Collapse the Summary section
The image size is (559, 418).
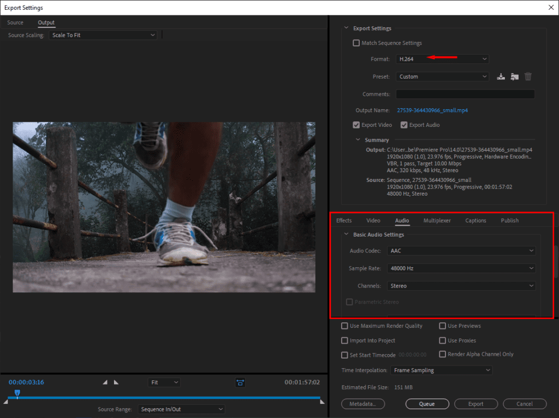(358, 139)
